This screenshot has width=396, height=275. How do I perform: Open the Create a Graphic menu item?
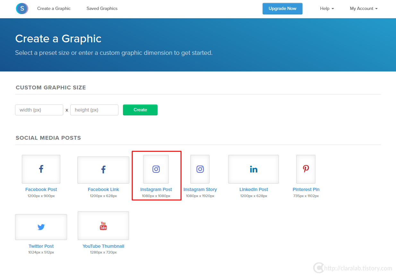(54, 9)
